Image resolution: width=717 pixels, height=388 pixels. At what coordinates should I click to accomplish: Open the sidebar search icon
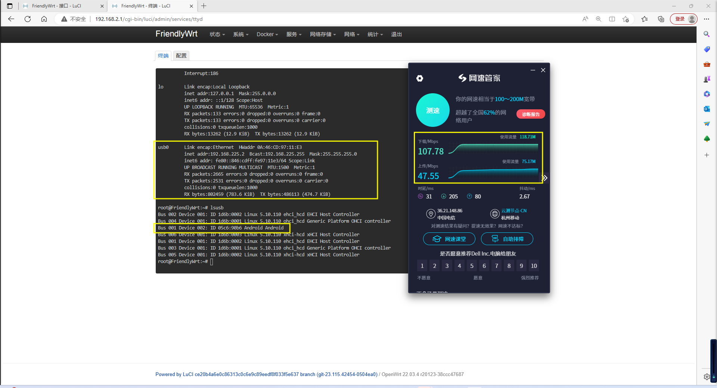coord(707,34)
